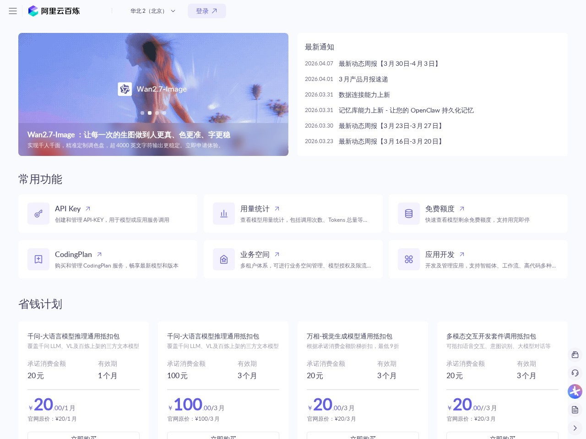The image size is (586, 439).
Task: Select the 业务空间 workspace icon
Action: click(224, 259)
